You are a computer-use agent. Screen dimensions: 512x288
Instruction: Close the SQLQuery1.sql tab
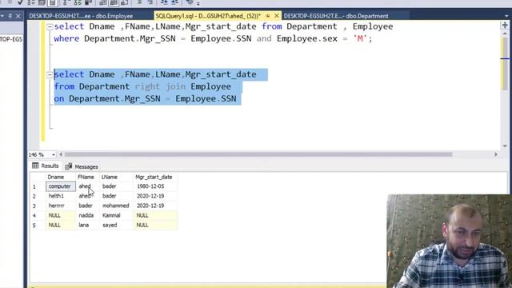tap(277, 16)
